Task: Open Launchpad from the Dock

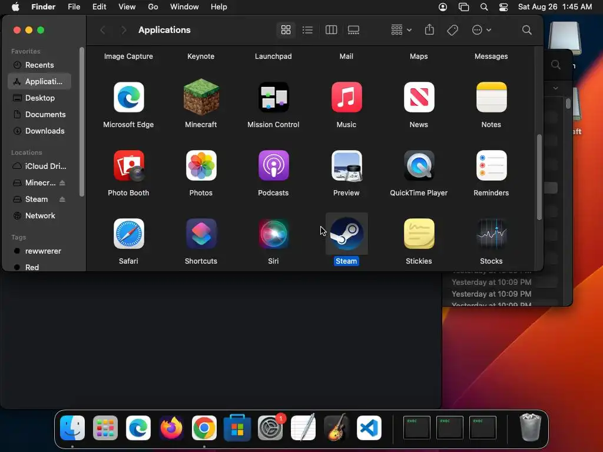Action: [x=105, y=428]
